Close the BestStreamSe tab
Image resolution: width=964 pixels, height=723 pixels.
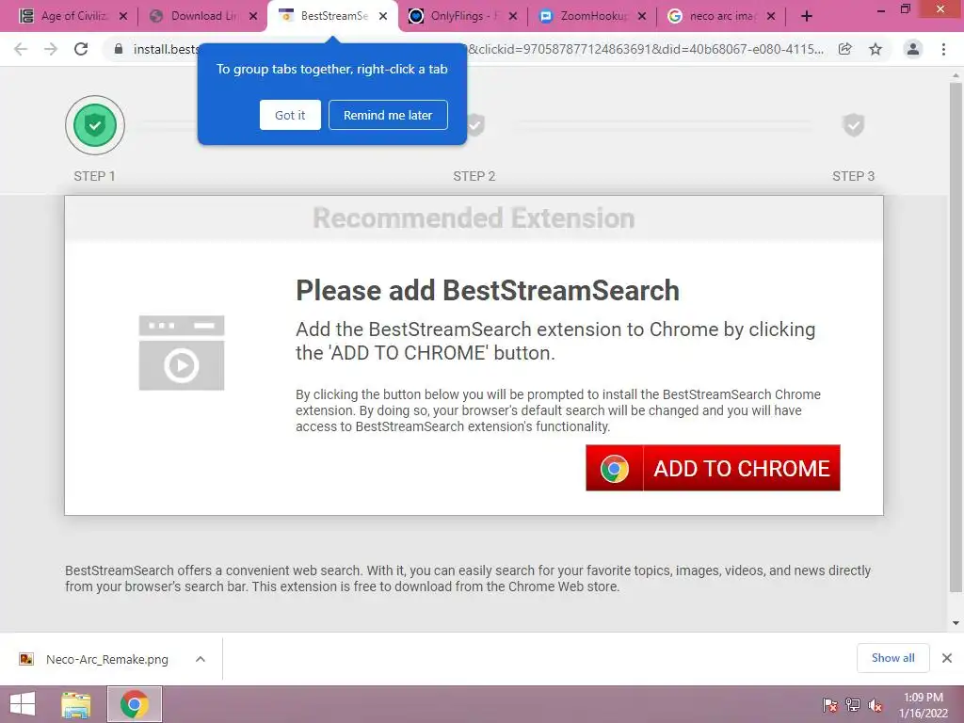(383, 16)
